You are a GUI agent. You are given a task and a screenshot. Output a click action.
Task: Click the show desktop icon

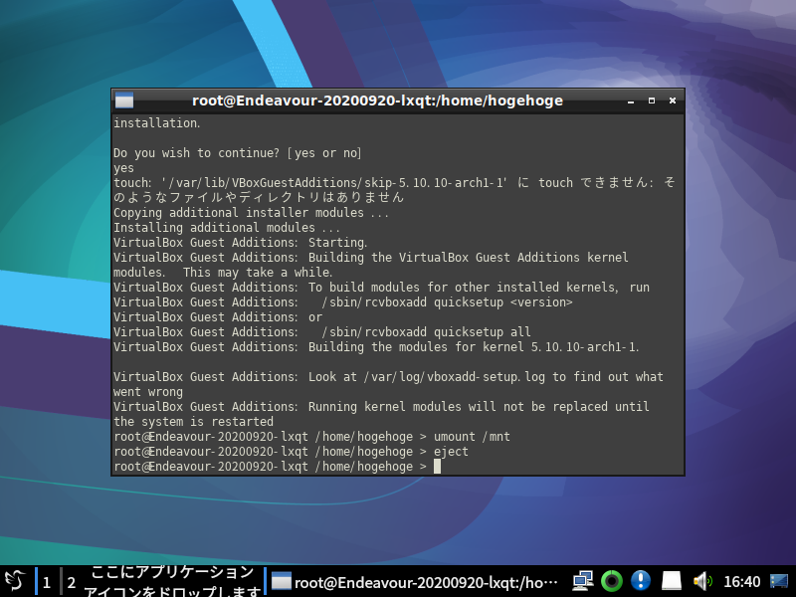[779, 581]
